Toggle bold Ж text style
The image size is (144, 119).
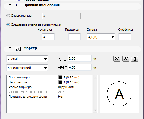(x=117, y=59)
